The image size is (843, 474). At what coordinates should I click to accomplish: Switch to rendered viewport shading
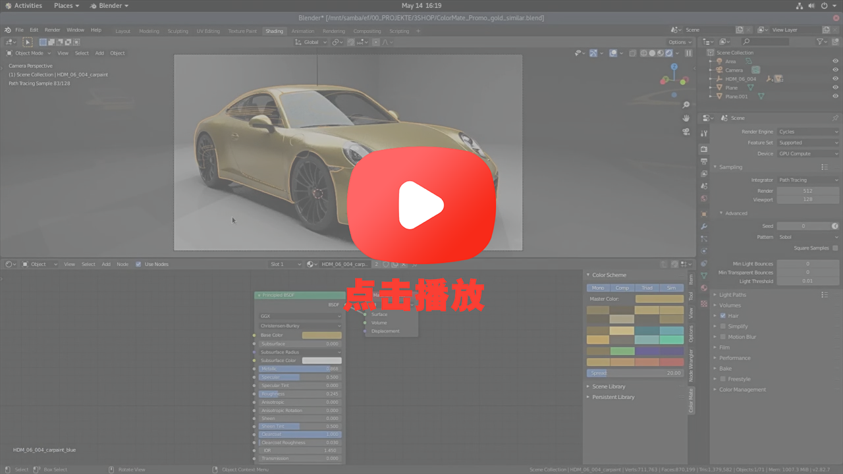point(668,53)
